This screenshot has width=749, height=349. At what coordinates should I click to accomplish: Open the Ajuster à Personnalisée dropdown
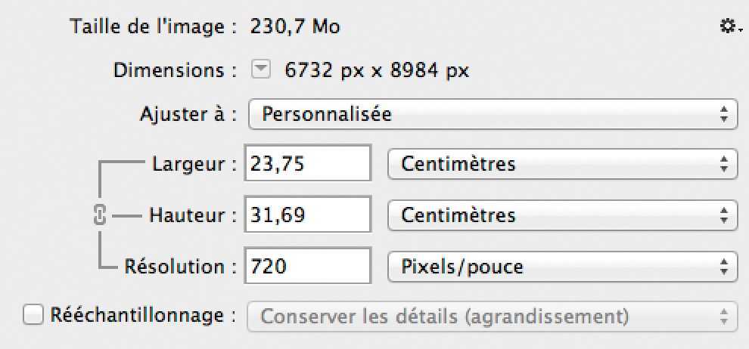493,114
